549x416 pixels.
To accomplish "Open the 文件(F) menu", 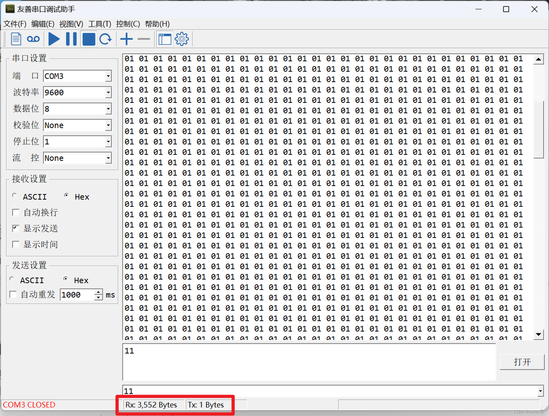I will [x=15, y=24].
